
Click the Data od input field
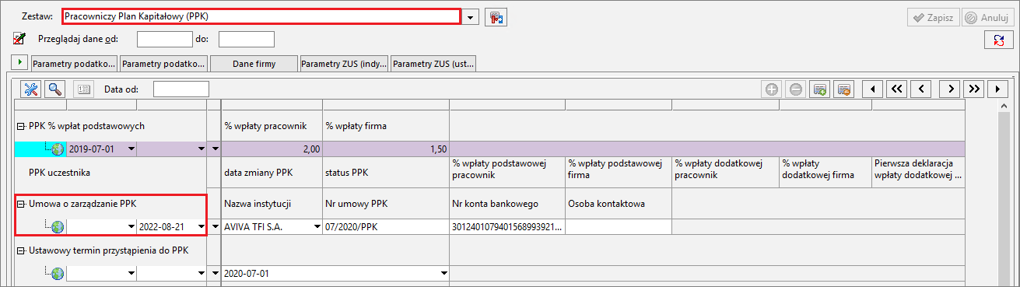point(181,89)
